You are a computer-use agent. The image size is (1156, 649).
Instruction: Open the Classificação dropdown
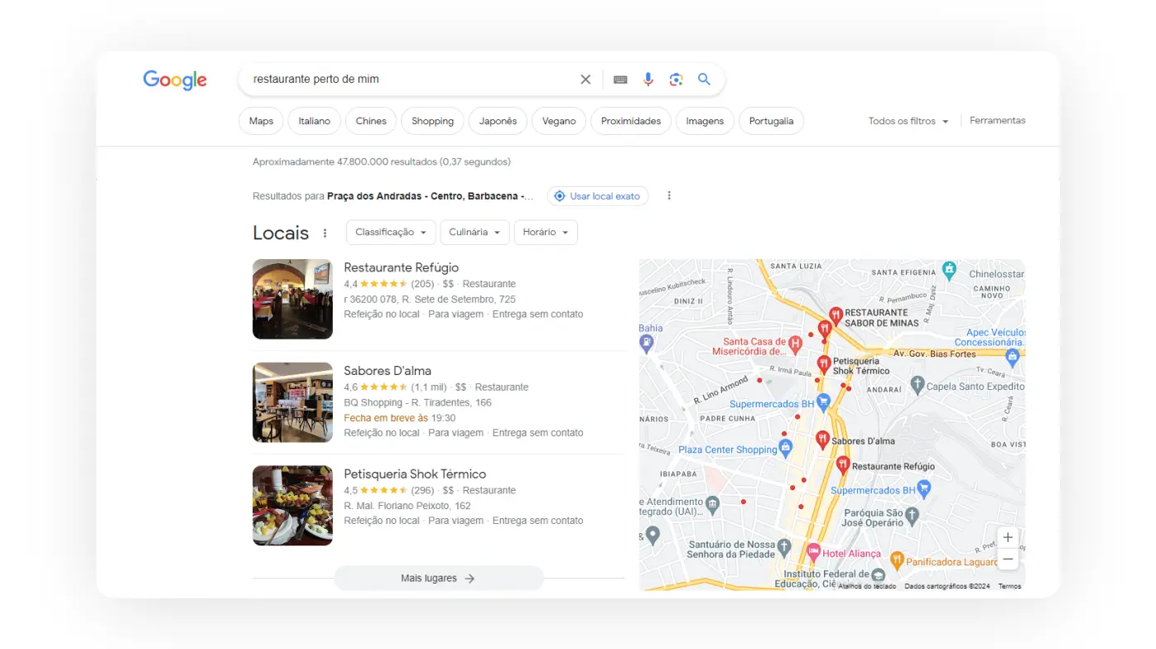click(390, 233)
